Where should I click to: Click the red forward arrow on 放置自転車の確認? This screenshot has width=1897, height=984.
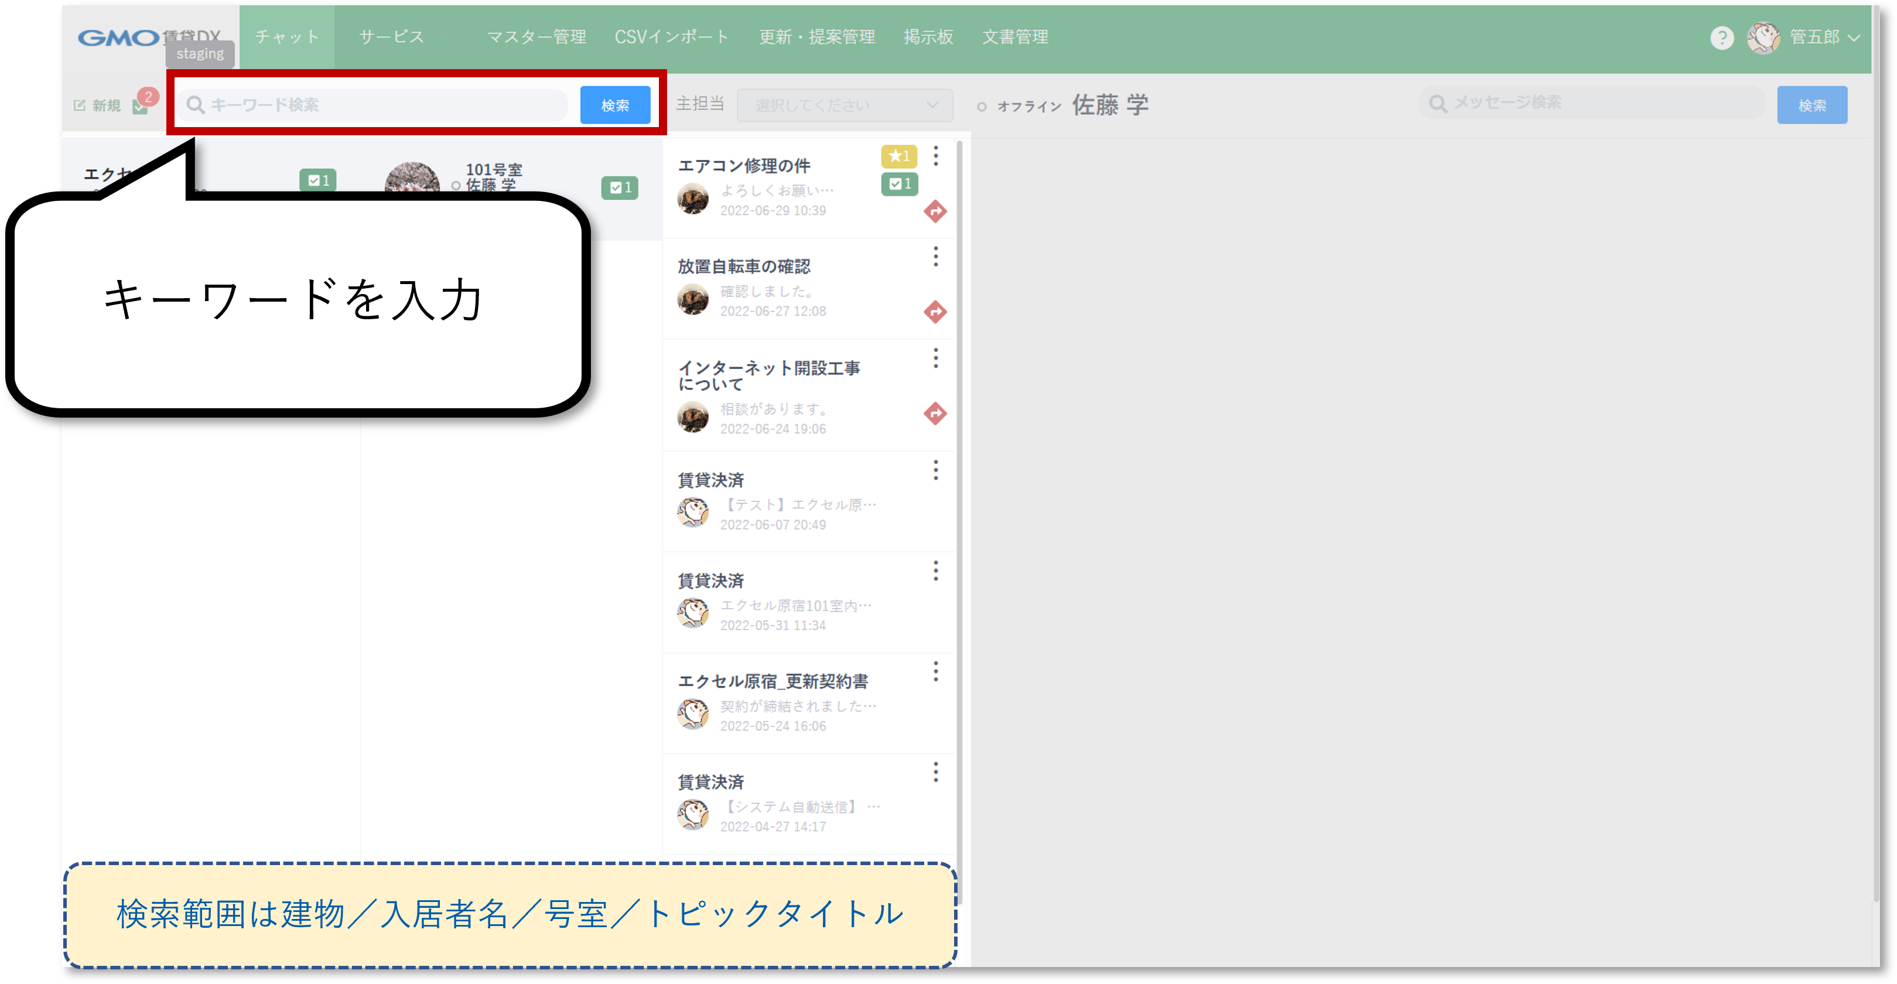pos(935,312)
